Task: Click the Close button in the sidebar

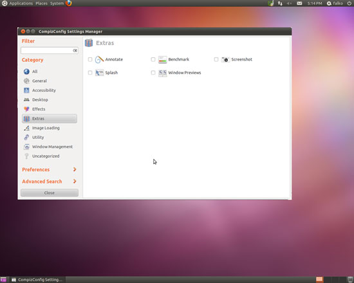Action: [x=50, y=193]
